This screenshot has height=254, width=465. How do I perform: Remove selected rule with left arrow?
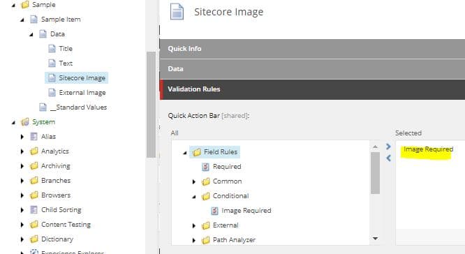pyautogui.click(x=388, y=158)
